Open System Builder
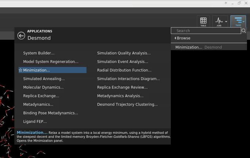 click(39, 53)
